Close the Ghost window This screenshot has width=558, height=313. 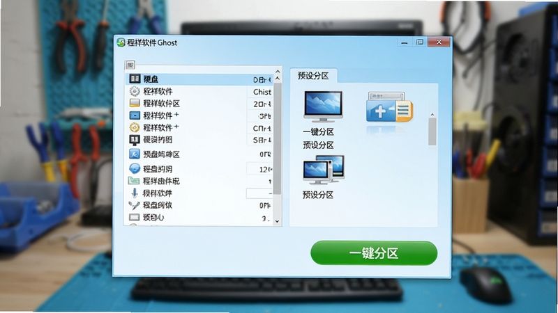coord(439,42)
